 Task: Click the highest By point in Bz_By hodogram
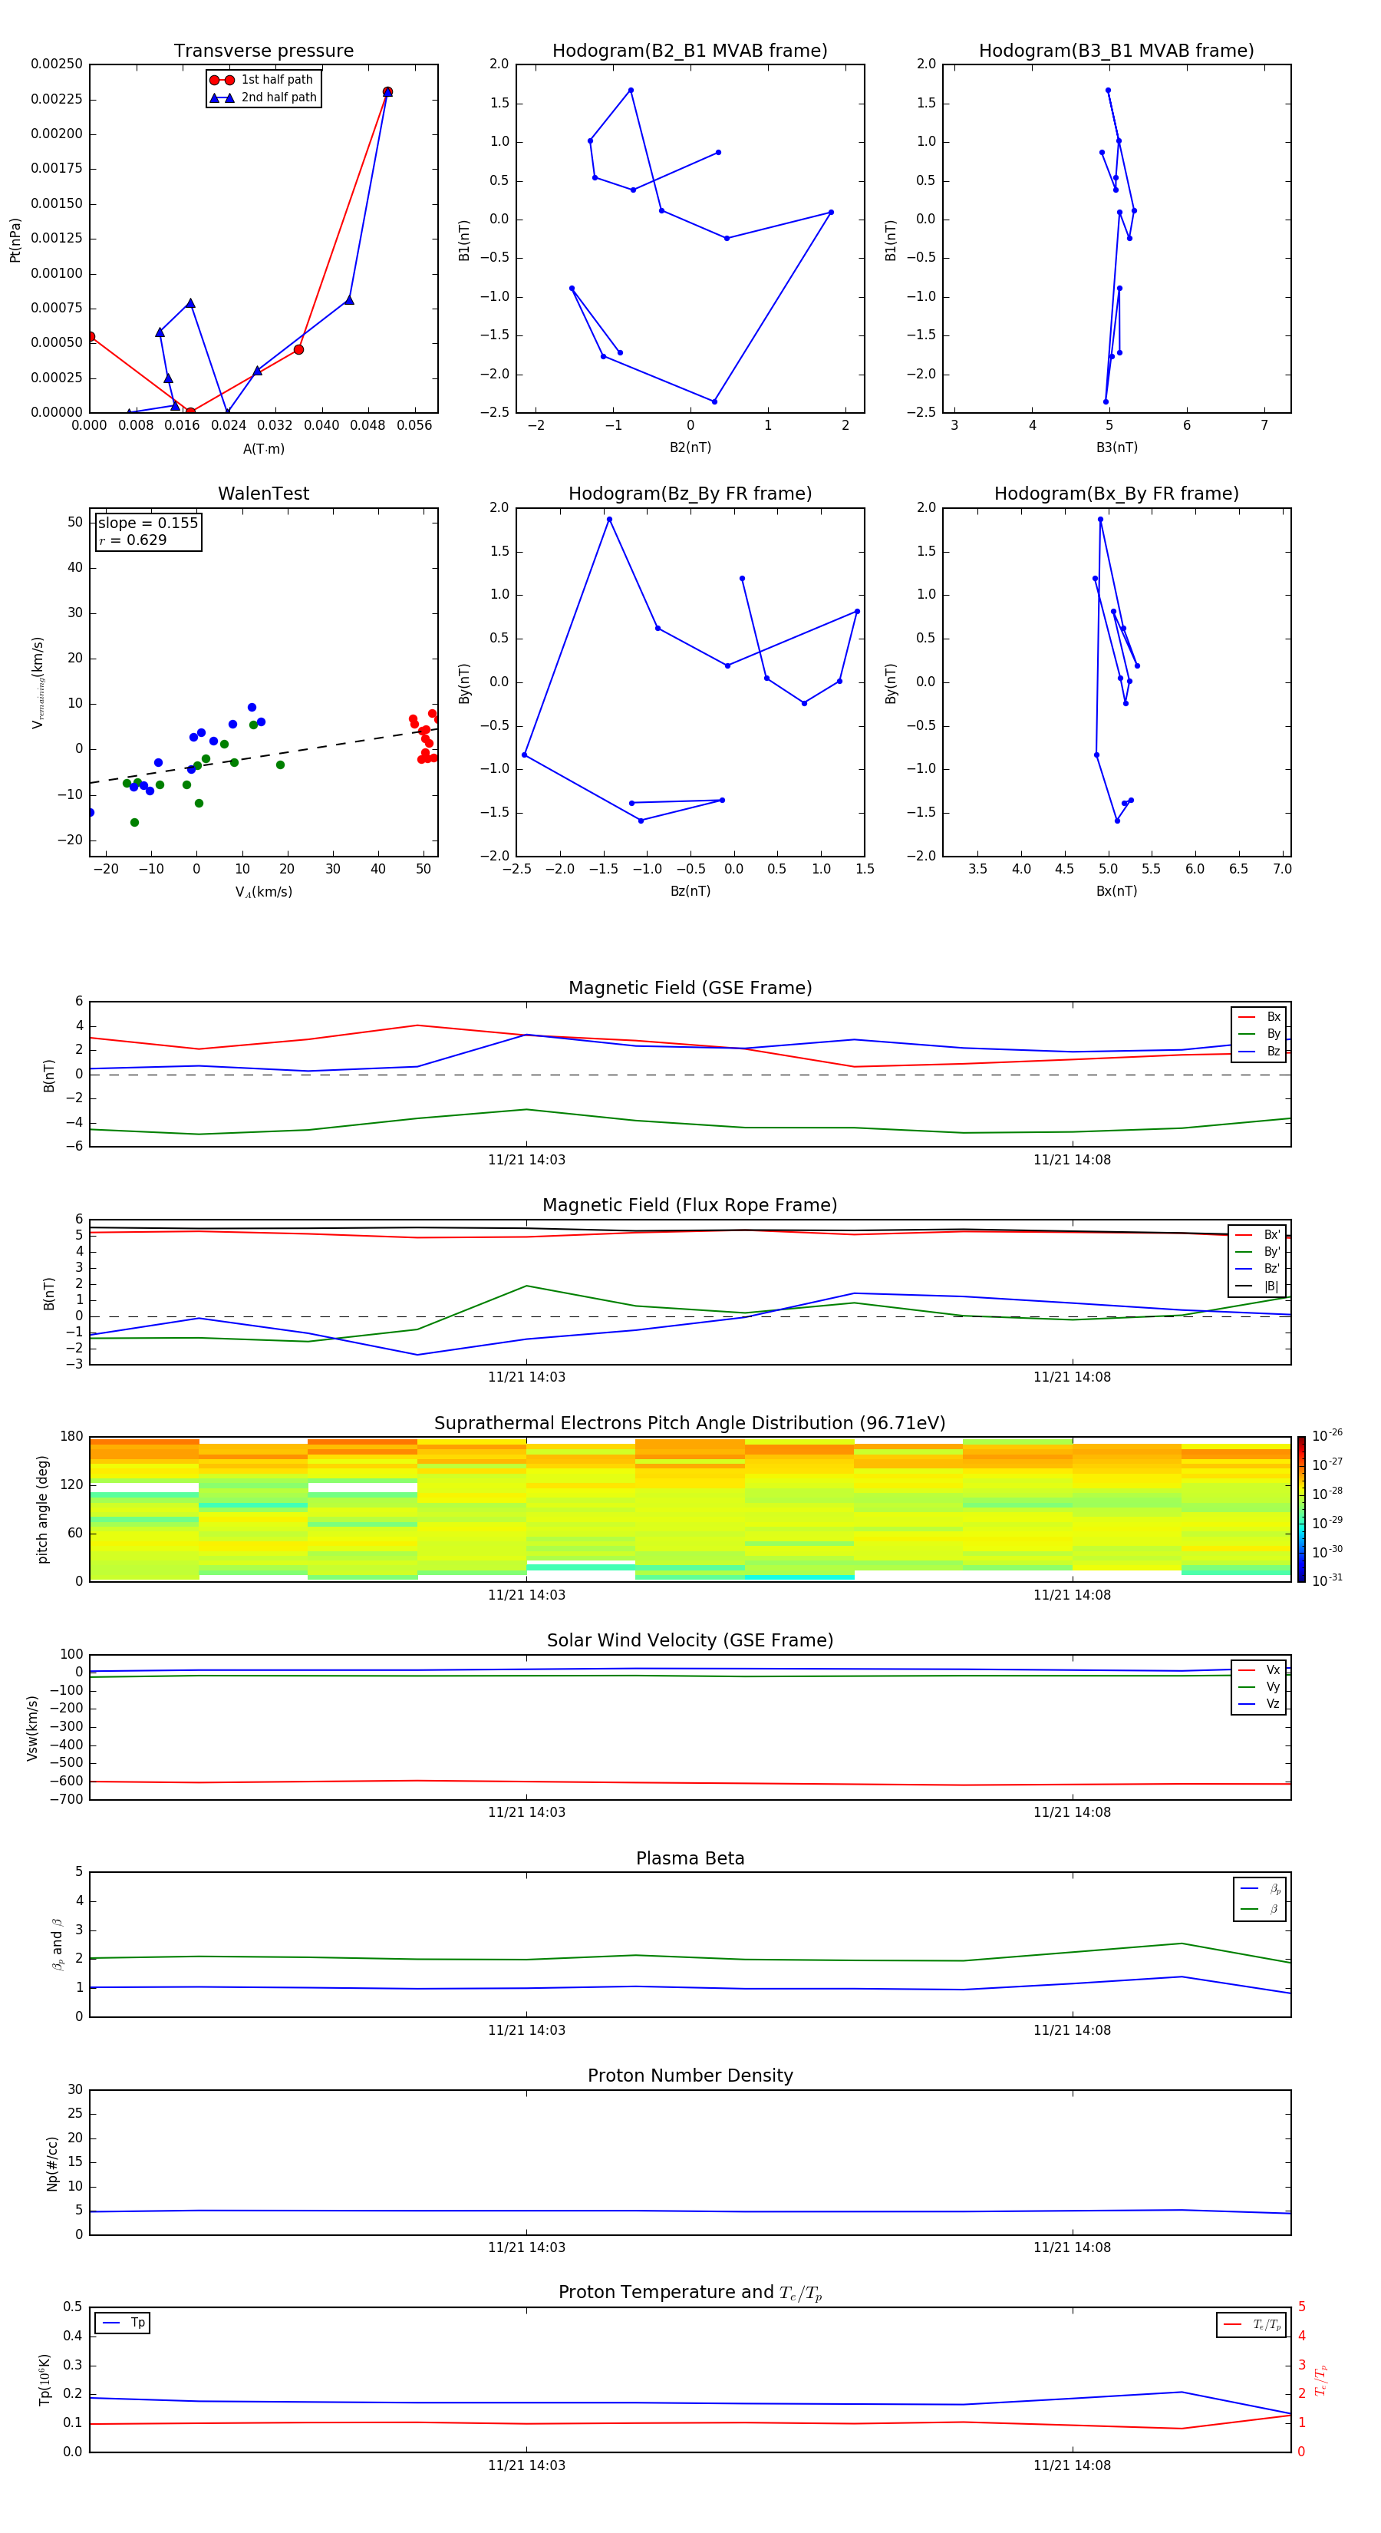point(608,519)
